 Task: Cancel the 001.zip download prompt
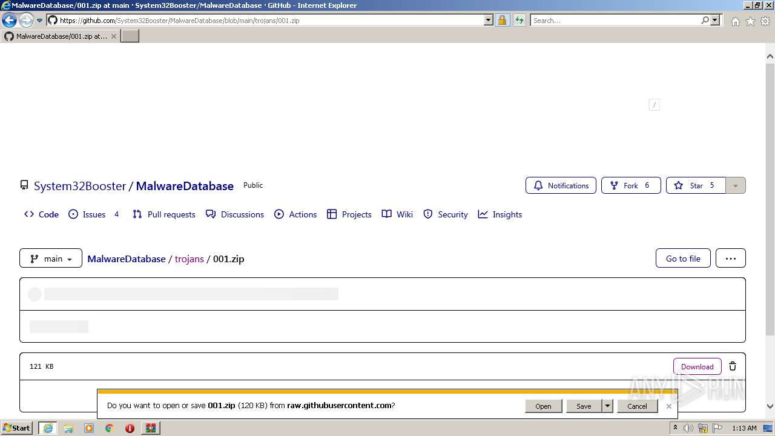point(637,406)
